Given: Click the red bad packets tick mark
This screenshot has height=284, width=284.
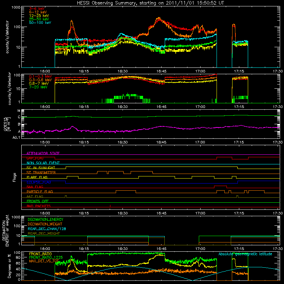Looking at the screenshot, I should (x=110, y=206).
